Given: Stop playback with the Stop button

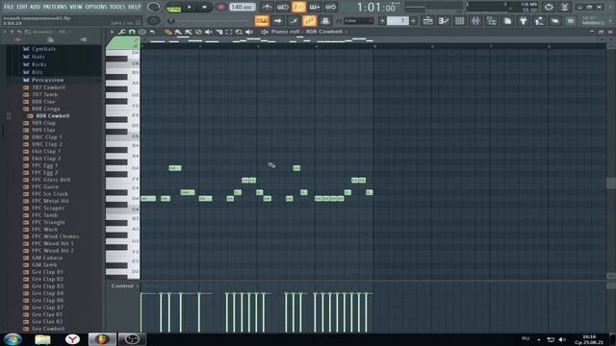Looking at the screenshot, I should tap(204, 7).
